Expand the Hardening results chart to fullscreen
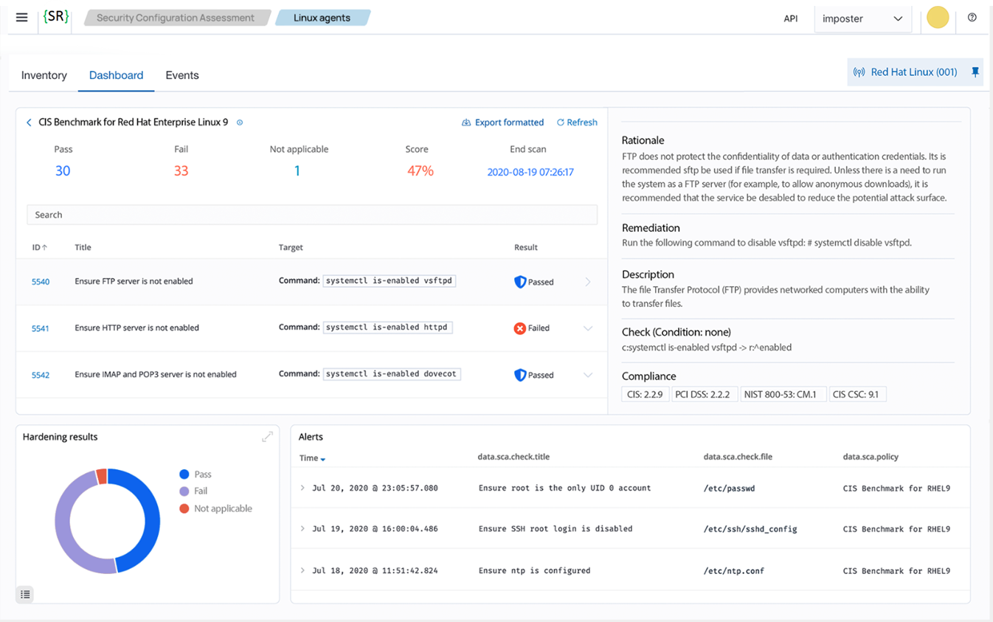The width and height of the screenshot is (993, 622). [267, 437]
